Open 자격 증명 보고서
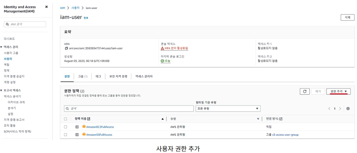Image resolution: width=357 pixels, height=153 pixels. 14,120
